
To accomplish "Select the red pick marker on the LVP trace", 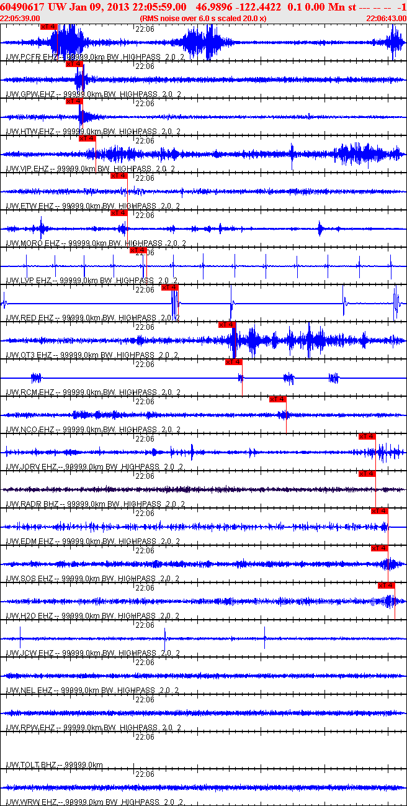I will (138, 250).
